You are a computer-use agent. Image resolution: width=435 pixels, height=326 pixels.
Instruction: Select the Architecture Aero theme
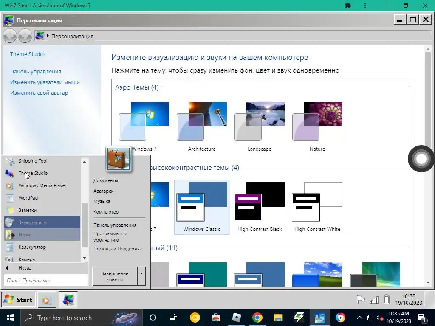pyautogui.click(x=202, y=127)
